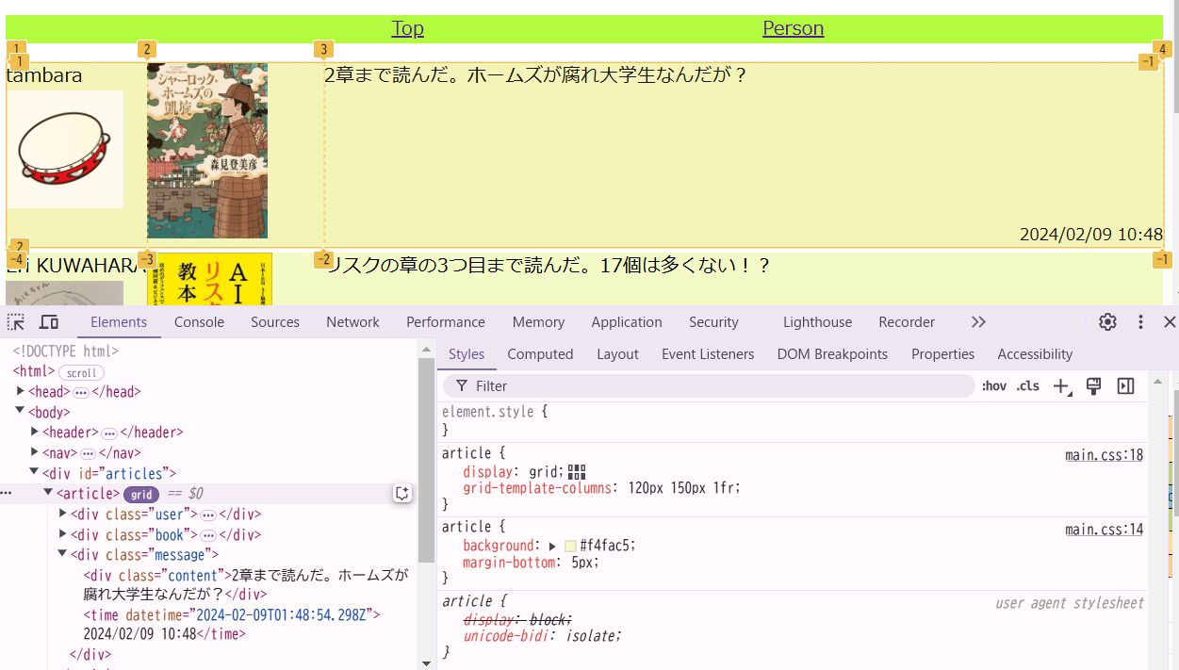The image size is (1179, 670).
Task: Show more DevTools tabs with double chevron
Action: 978,322
